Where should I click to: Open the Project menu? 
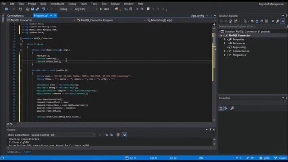[x=32, y=4]
